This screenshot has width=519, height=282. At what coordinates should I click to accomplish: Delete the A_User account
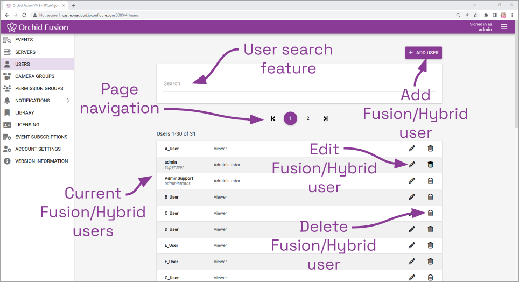click(430, 149)
